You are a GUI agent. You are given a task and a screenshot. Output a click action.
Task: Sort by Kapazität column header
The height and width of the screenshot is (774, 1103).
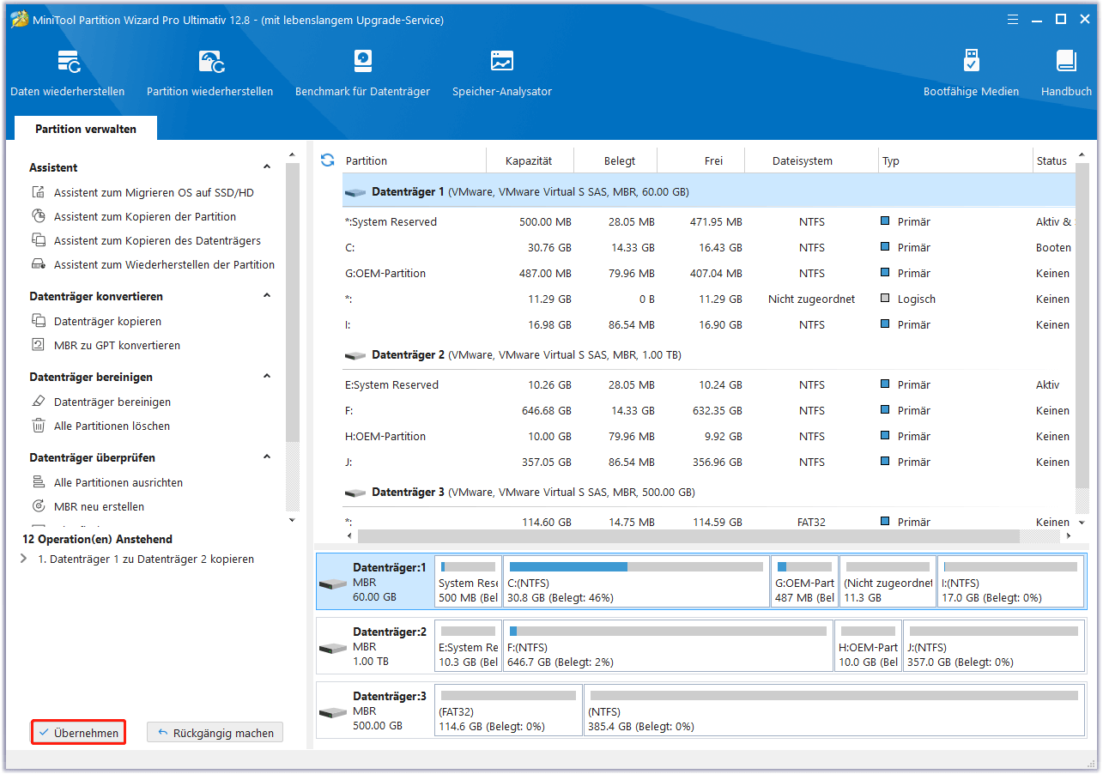pos(529,160)
